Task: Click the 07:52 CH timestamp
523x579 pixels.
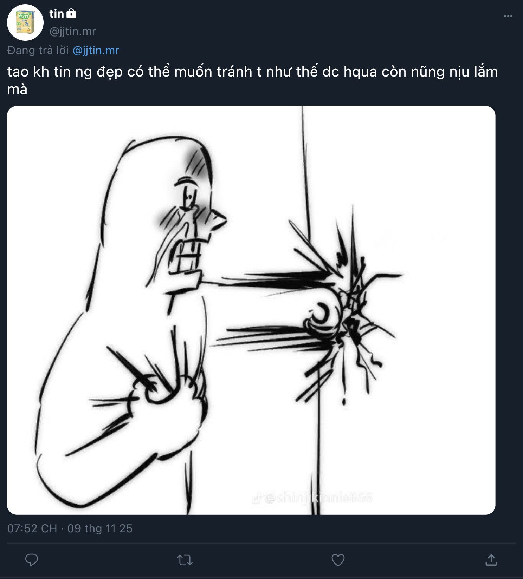Action: coord(32,528)
